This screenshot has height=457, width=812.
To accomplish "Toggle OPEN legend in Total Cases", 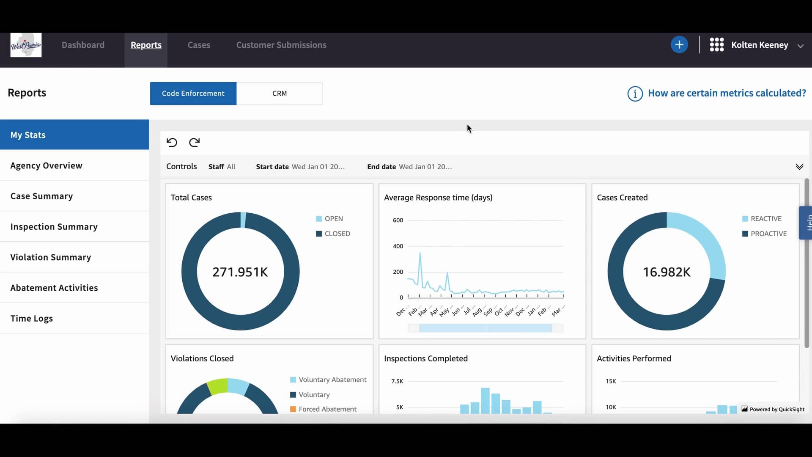I will coord(333,219).
